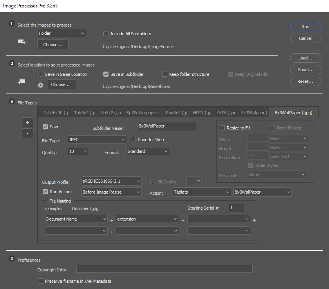Open the empty first dropdown in second naming row
Image resolution: width=329 pixels, height=289 pixels.
point(76,230)
